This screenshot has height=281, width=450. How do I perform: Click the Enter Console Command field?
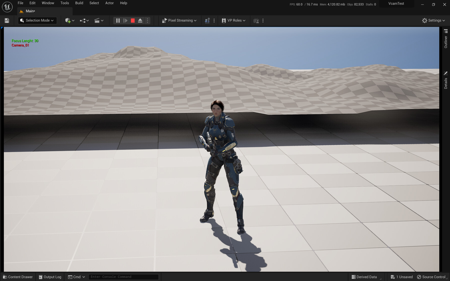coord(123,277)
